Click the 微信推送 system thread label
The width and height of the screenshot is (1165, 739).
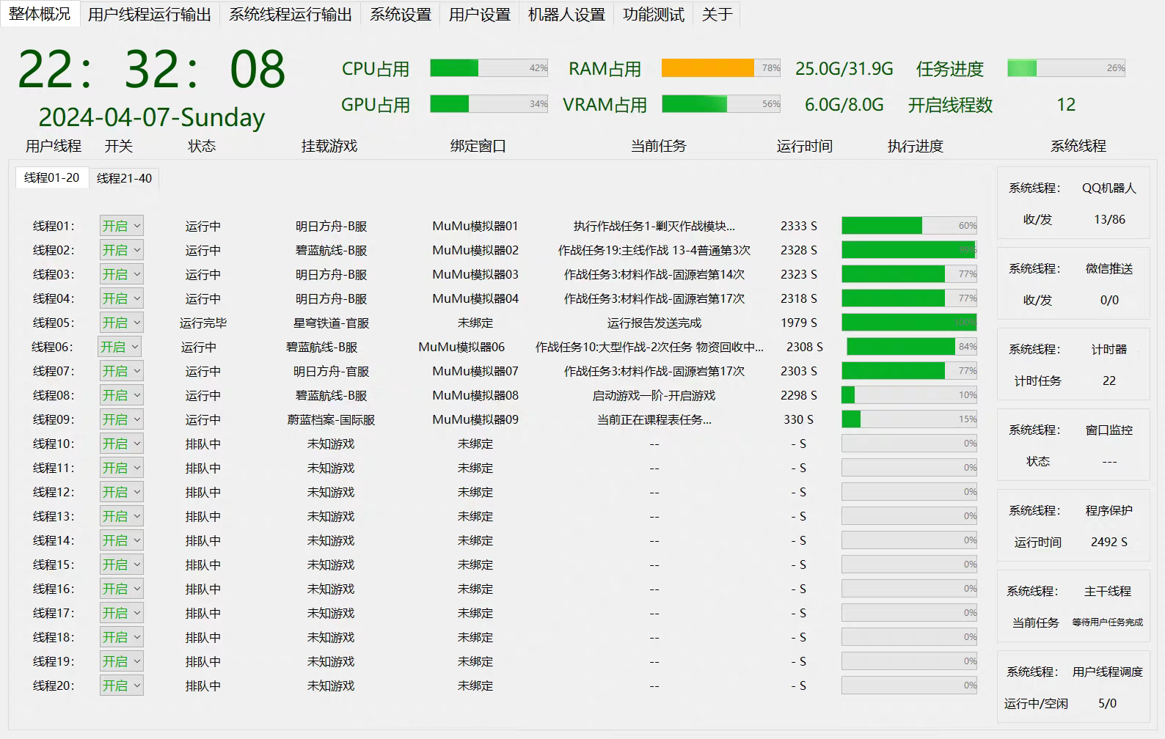(1109, 269)
